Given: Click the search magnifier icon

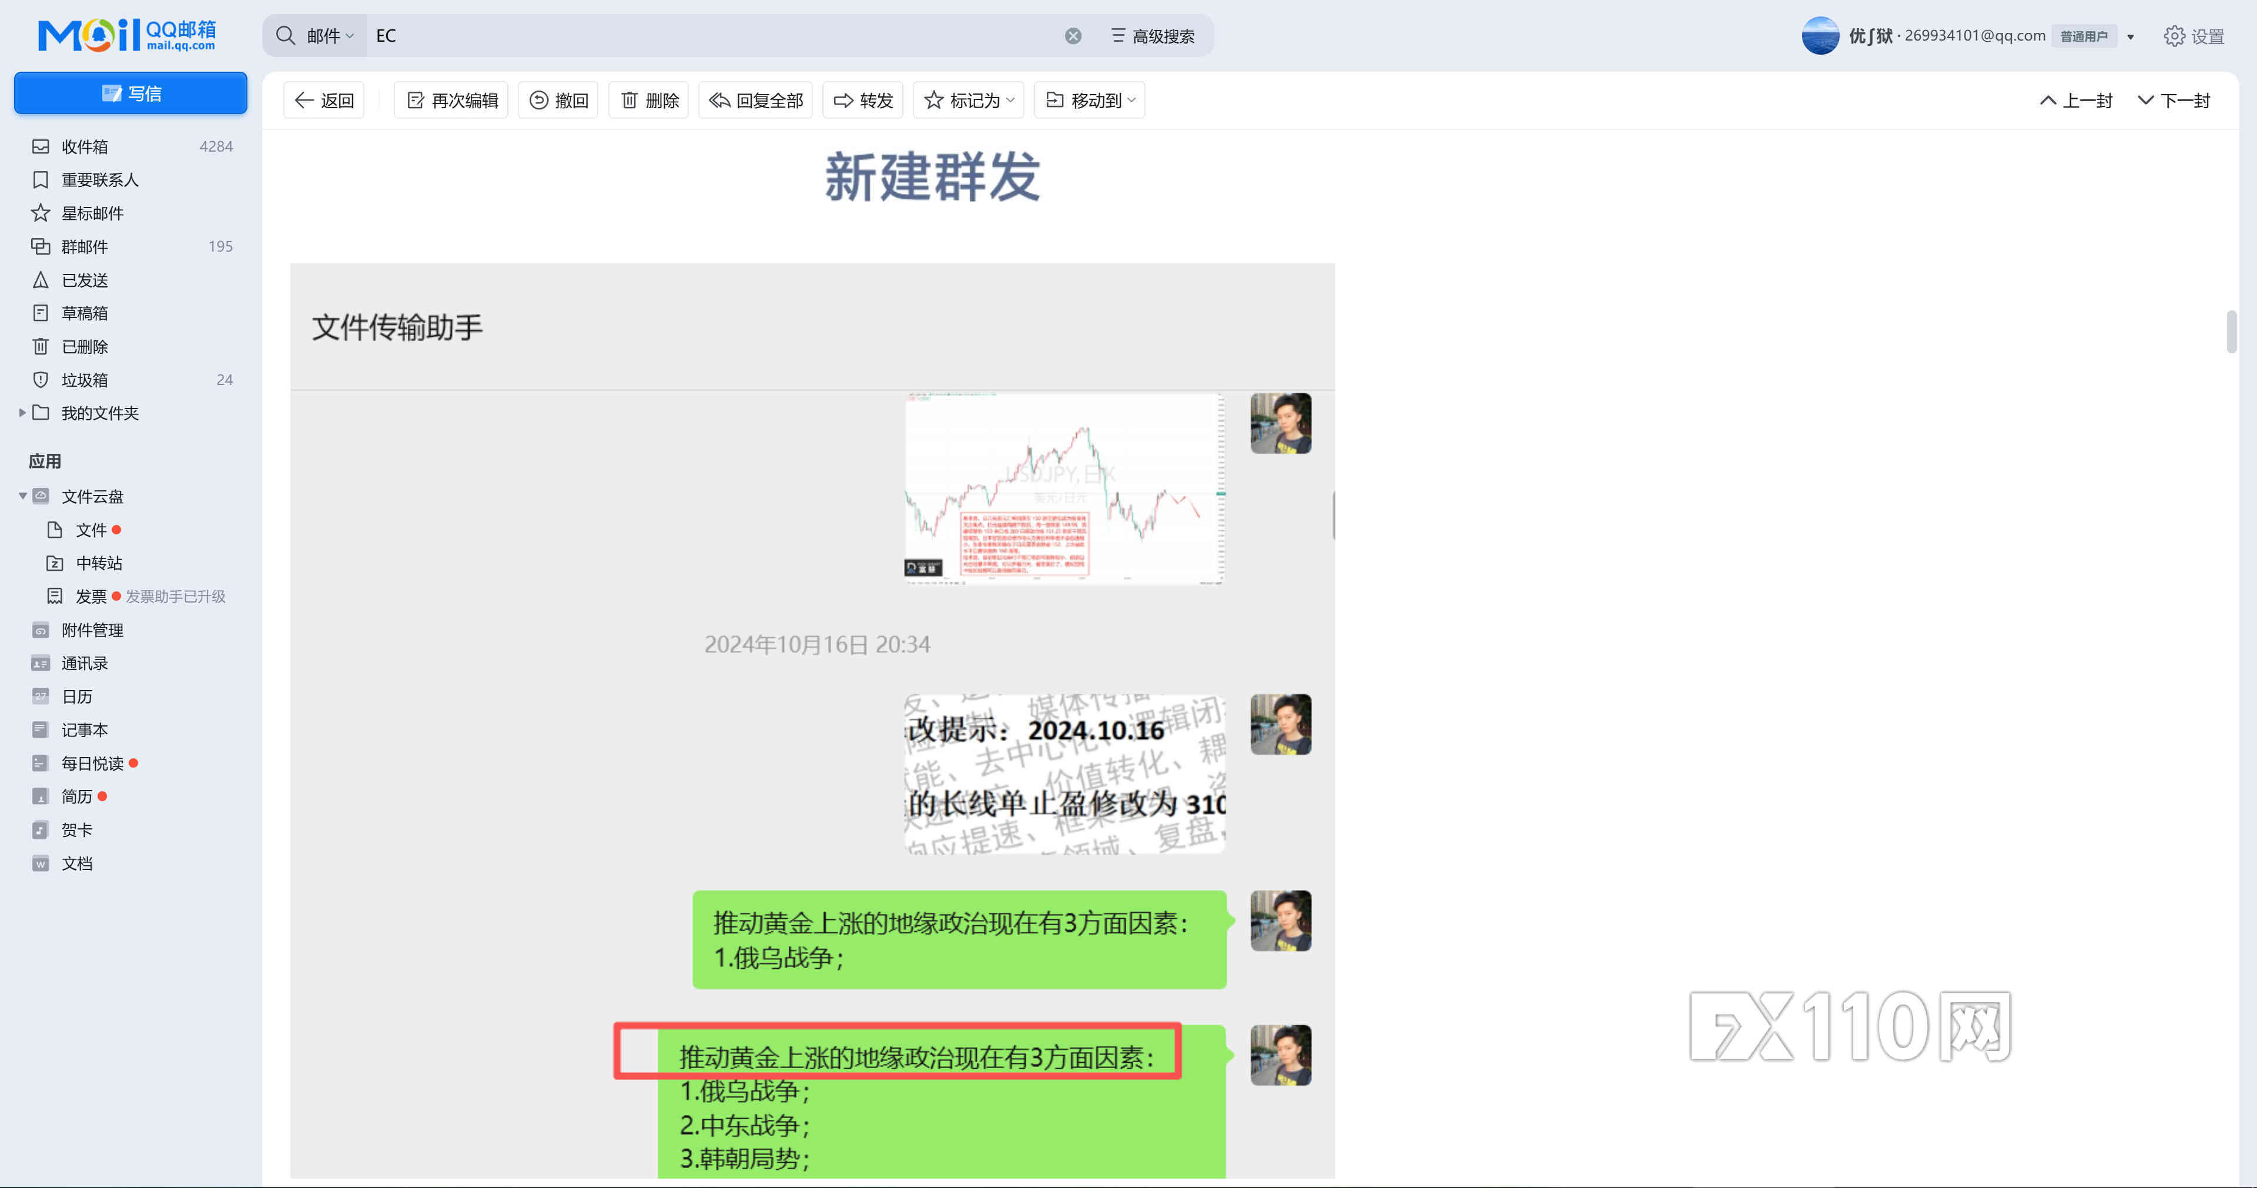Looking at the screenshot, I should pyautogui.click(x=284, y=35).
